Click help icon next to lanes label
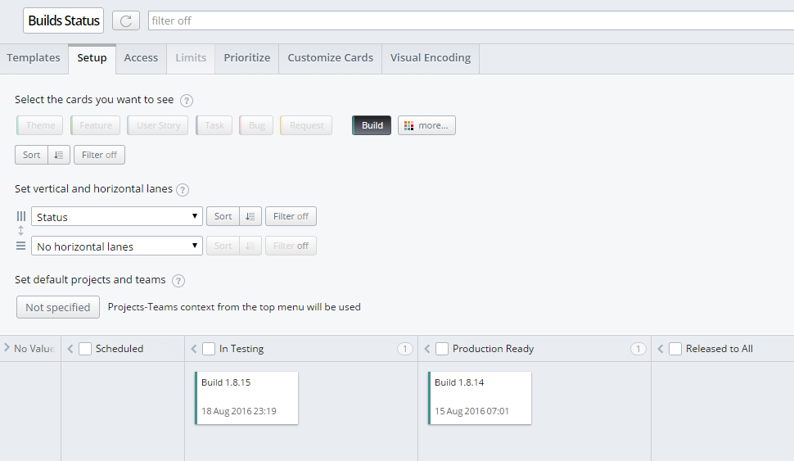Screen dimensions: 794x461 tap(183, 189)
